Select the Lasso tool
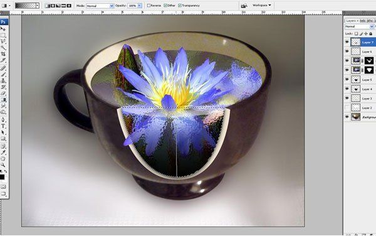The image size is (376, 236). 3,41
